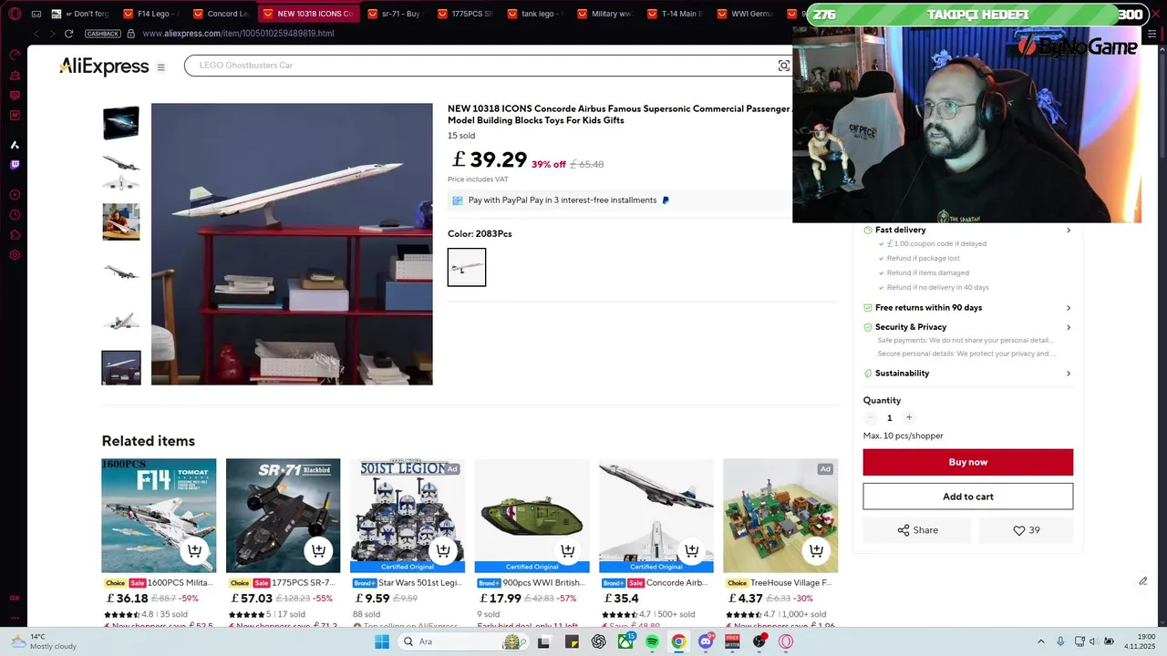Go to the AliExpress home logo
Screen dimensions: 1167x656
tap(104, 67)
